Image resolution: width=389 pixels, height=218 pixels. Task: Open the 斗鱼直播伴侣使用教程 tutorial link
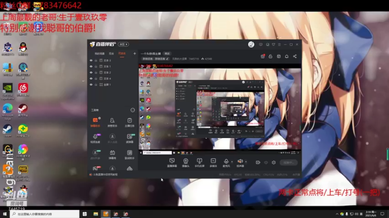[105, 174]
